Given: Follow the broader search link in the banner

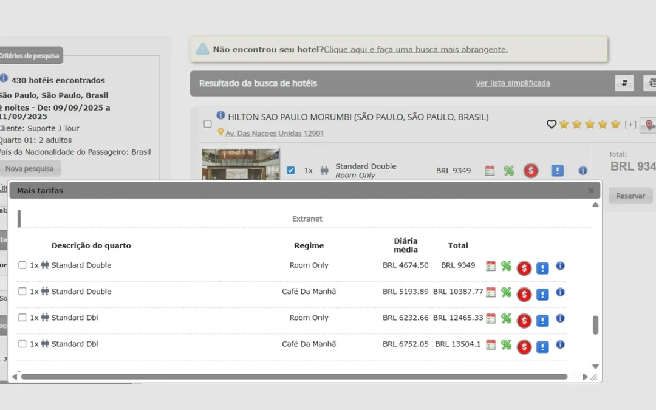Looking at the screenshot, I should point(417,49).
